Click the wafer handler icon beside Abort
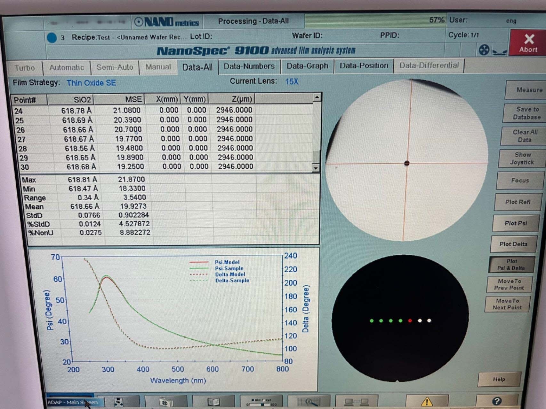 pyautogui.click(x=499, y=51)
